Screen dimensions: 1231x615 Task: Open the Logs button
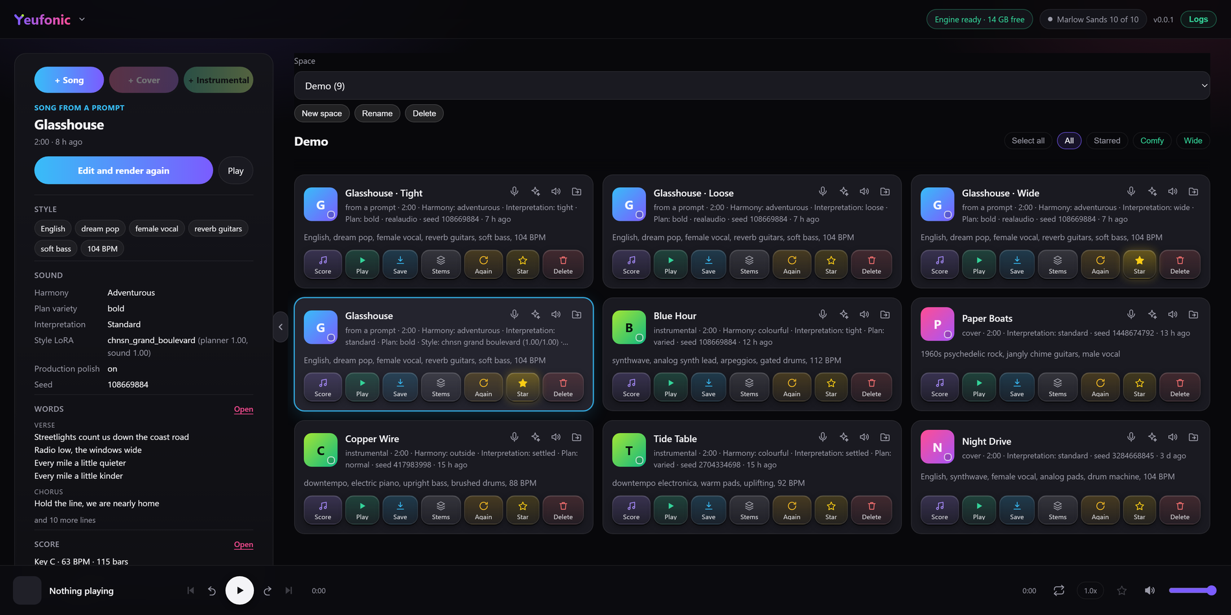tap(1198, 19)
